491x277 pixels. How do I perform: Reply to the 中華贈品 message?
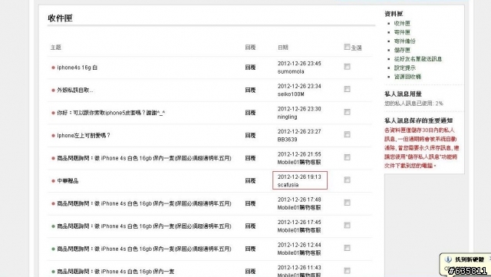tap(250, 181)
